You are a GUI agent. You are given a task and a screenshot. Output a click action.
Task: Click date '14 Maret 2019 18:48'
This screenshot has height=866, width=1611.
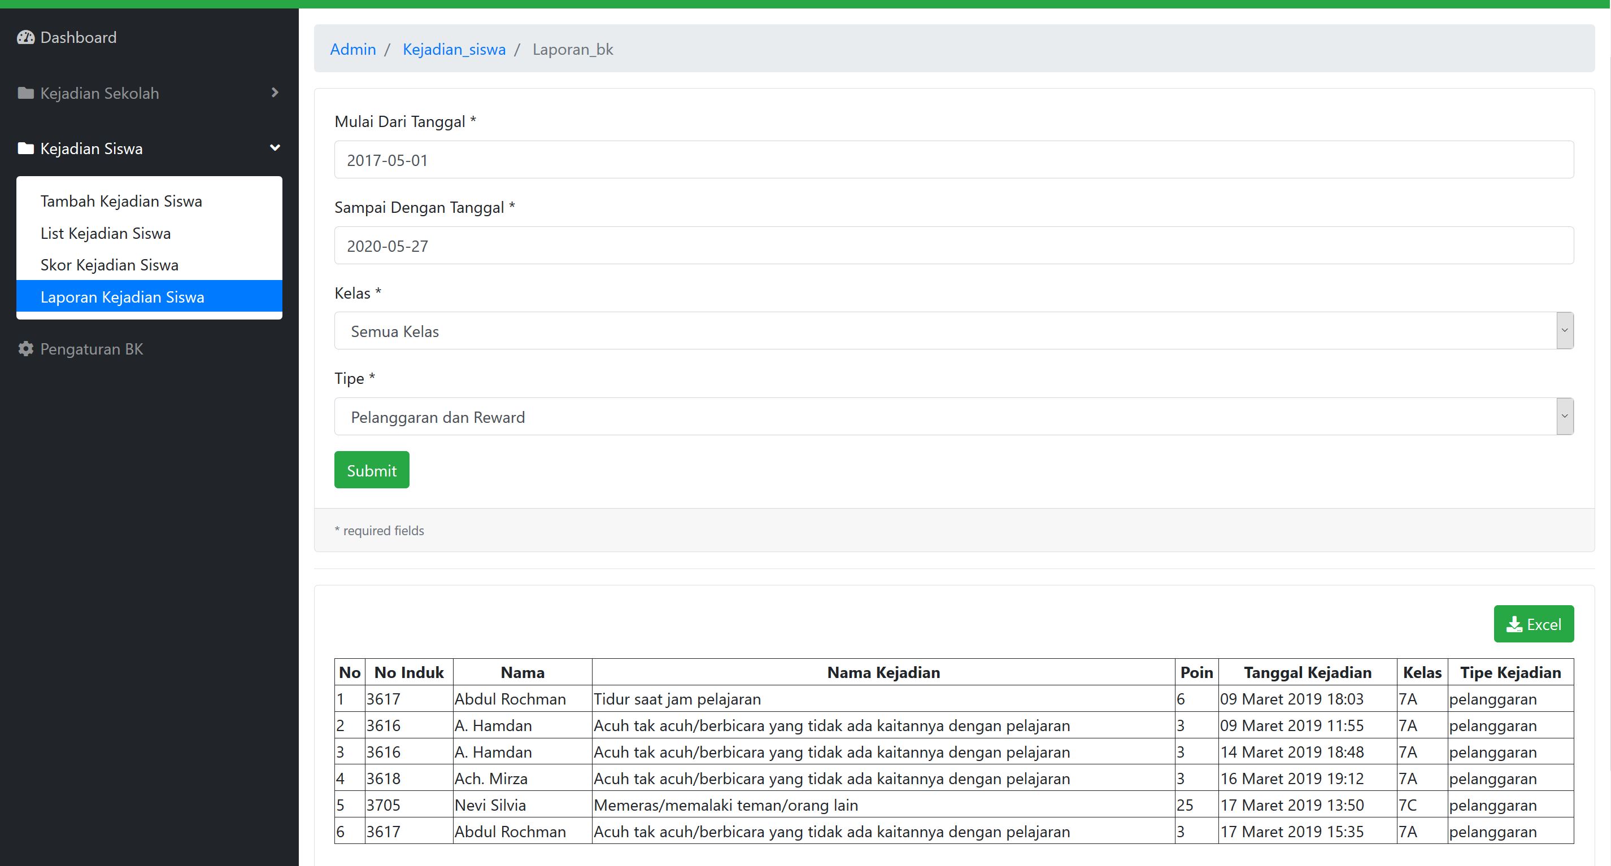(x=1291, y=751)
